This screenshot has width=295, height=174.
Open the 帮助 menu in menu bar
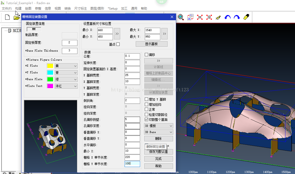pyautogui.click(x=144, y=9)
